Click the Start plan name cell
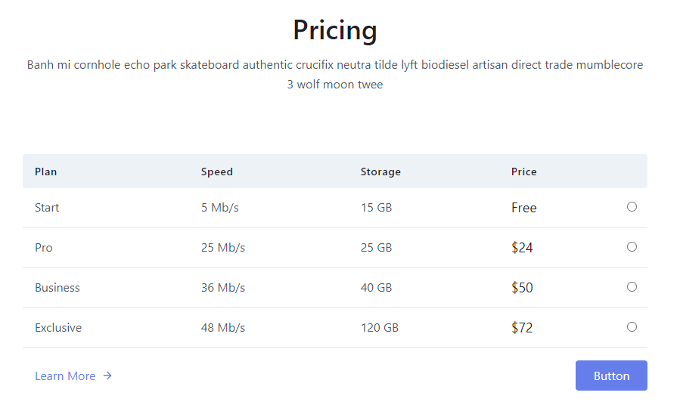The image size is (680, 408). click(x=47, y=208)
